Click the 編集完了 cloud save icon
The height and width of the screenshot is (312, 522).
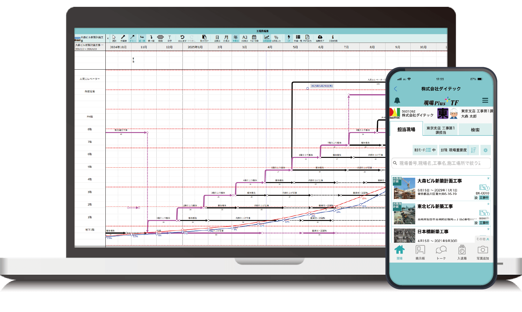(320, 38)
